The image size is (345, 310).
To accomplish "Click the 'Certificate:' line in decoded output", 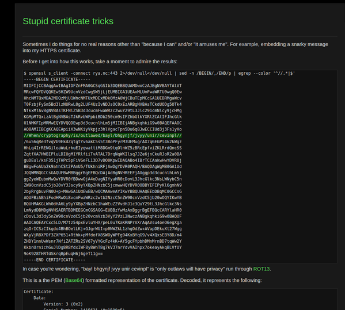I will click(39, 292).
